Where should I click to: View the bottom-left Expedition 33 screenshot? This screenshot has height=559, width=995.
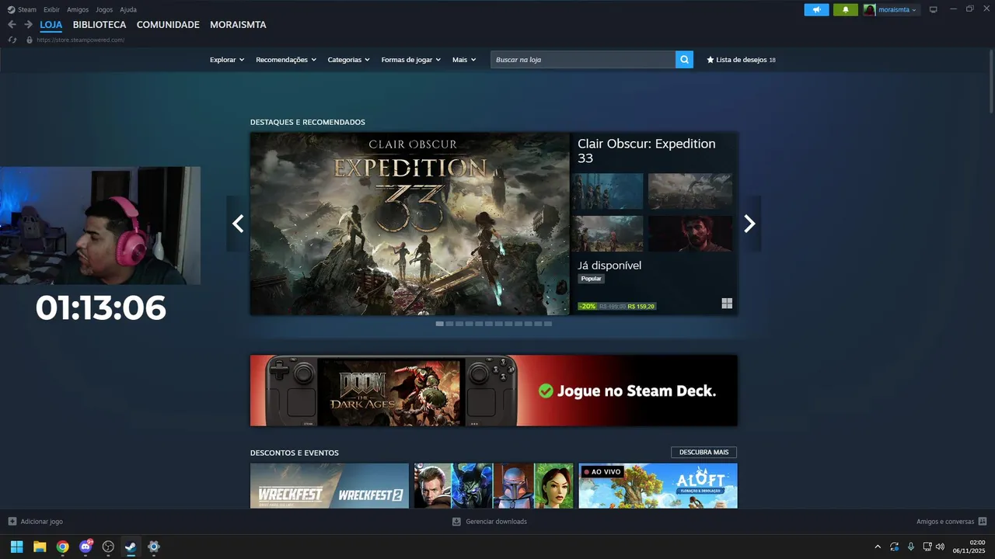pyautogui.click(x=607, y=234)
